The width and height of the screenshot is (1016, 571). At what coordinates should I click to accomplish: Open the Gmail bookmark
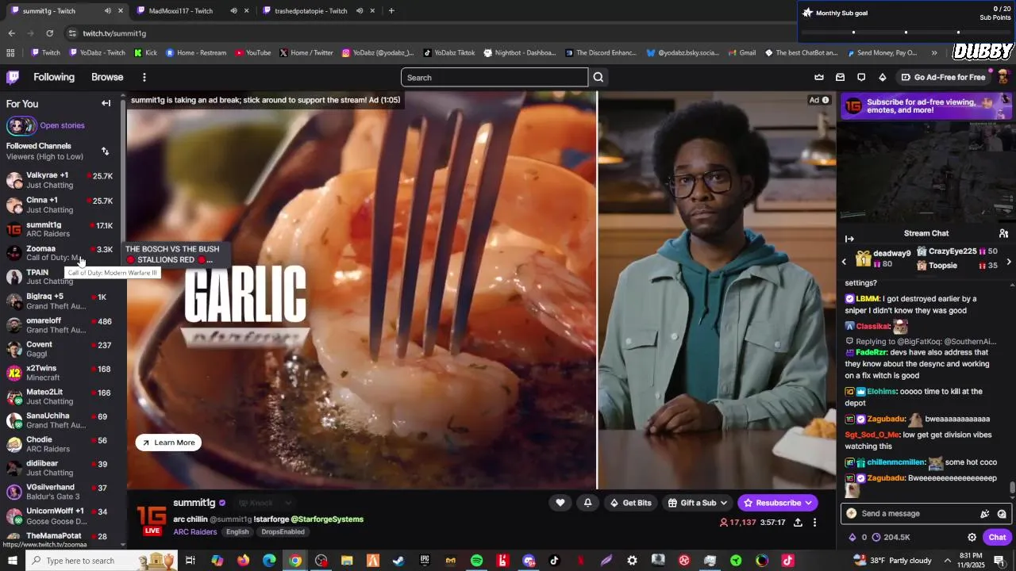741,53
